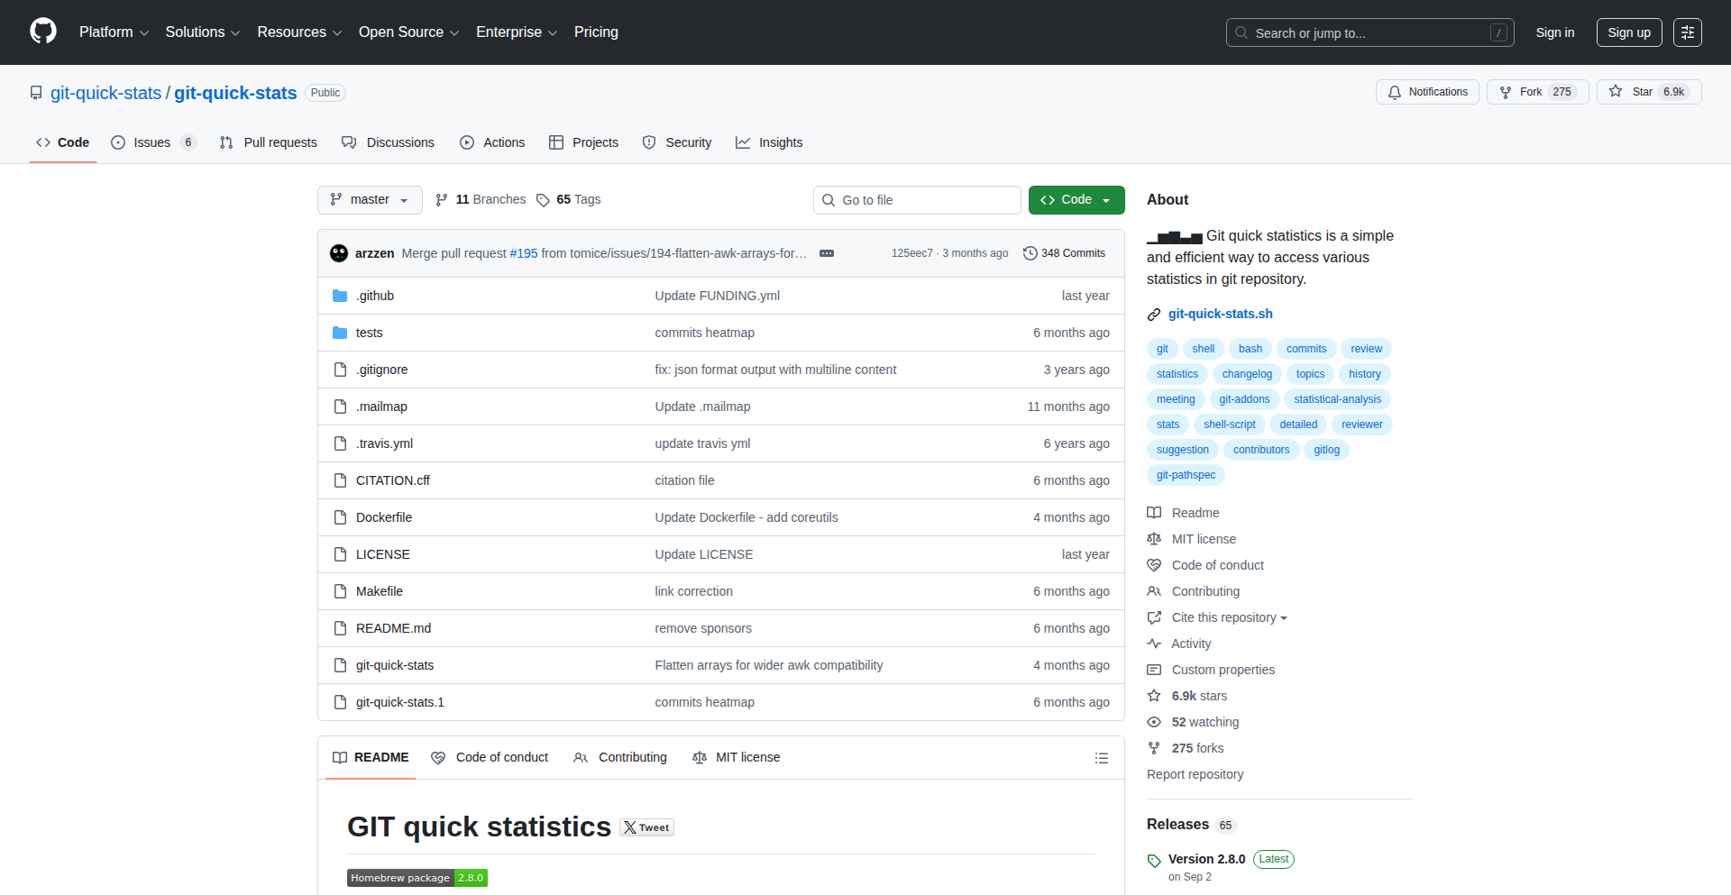This screenshot has width=1731, height=895.
Task: Click the MIT license scale icon
Action: point(1155,539)
